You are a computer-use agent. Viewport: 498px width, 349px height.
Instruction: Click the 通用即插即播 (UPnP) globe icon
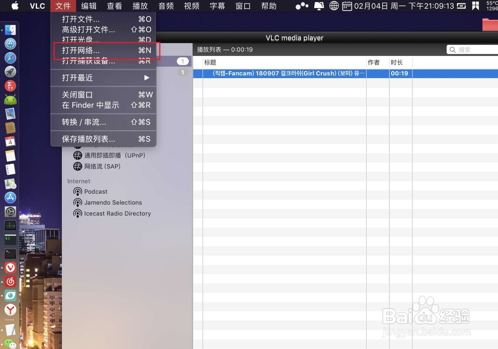pos(78,155)
